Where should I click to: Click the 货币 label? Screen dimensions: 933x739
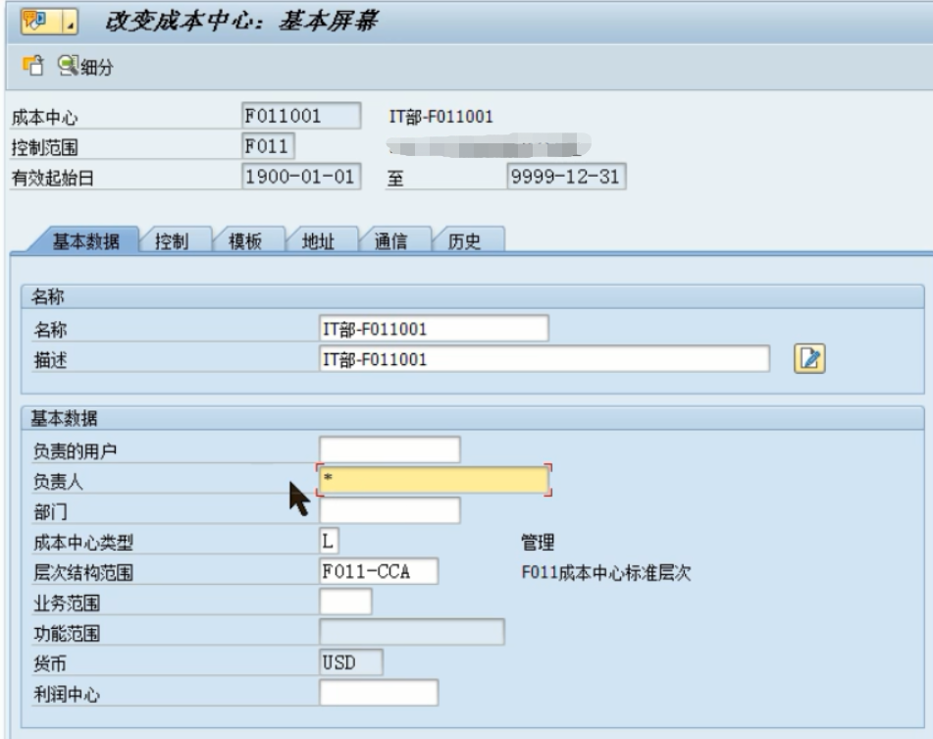tap(50, 663)
